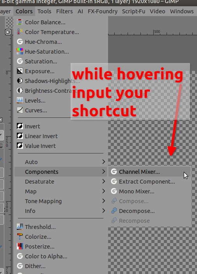Viewport: 197px width, 274px height.
Task: Click the Brightness-Contrast half-circle icon
Action: point(20,91)
